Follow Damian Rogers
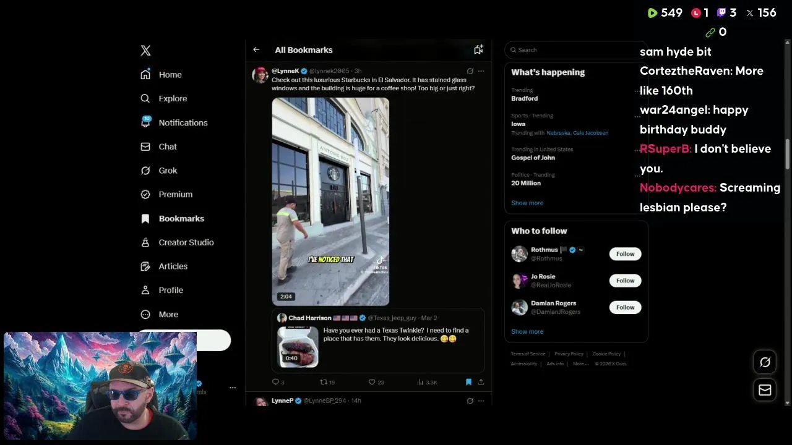 tap(625, 307)
